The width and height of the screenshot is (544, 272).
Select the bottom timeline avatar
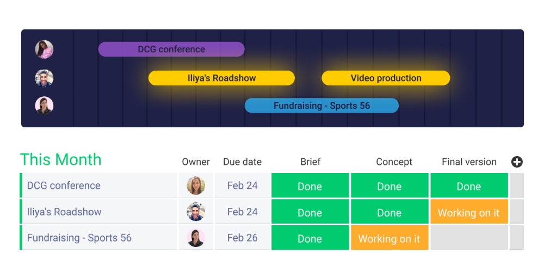44,106
